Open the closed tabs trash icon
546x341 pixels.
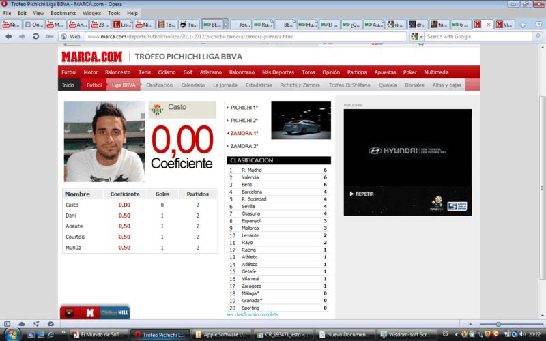(538, 25)
